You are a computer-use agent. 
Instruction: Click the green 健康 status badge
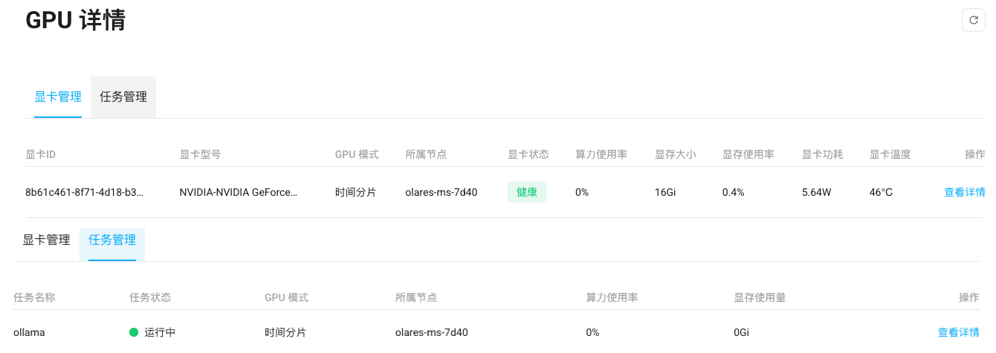point(527,192)
